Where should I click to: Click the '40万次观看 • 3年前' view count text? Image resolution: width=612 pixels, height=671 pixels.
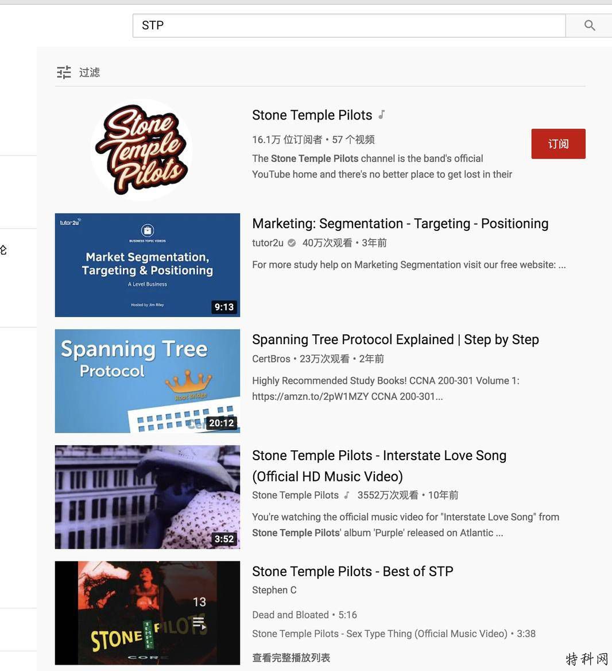(344, 243)
